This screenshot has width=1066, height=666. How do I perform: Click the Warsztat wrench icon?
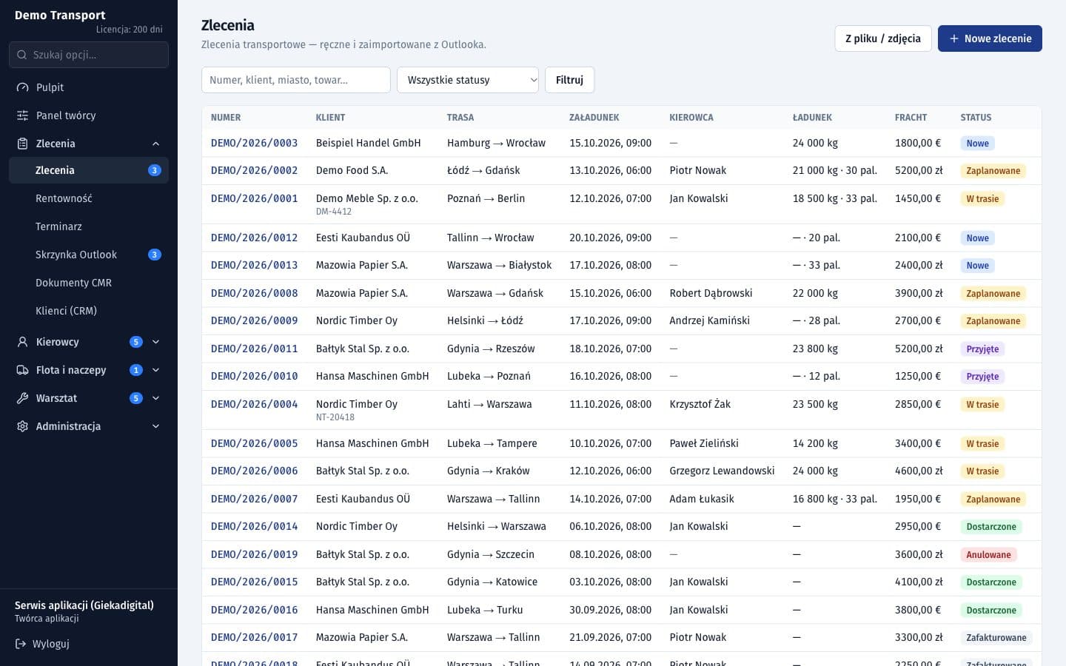[22, 398]
